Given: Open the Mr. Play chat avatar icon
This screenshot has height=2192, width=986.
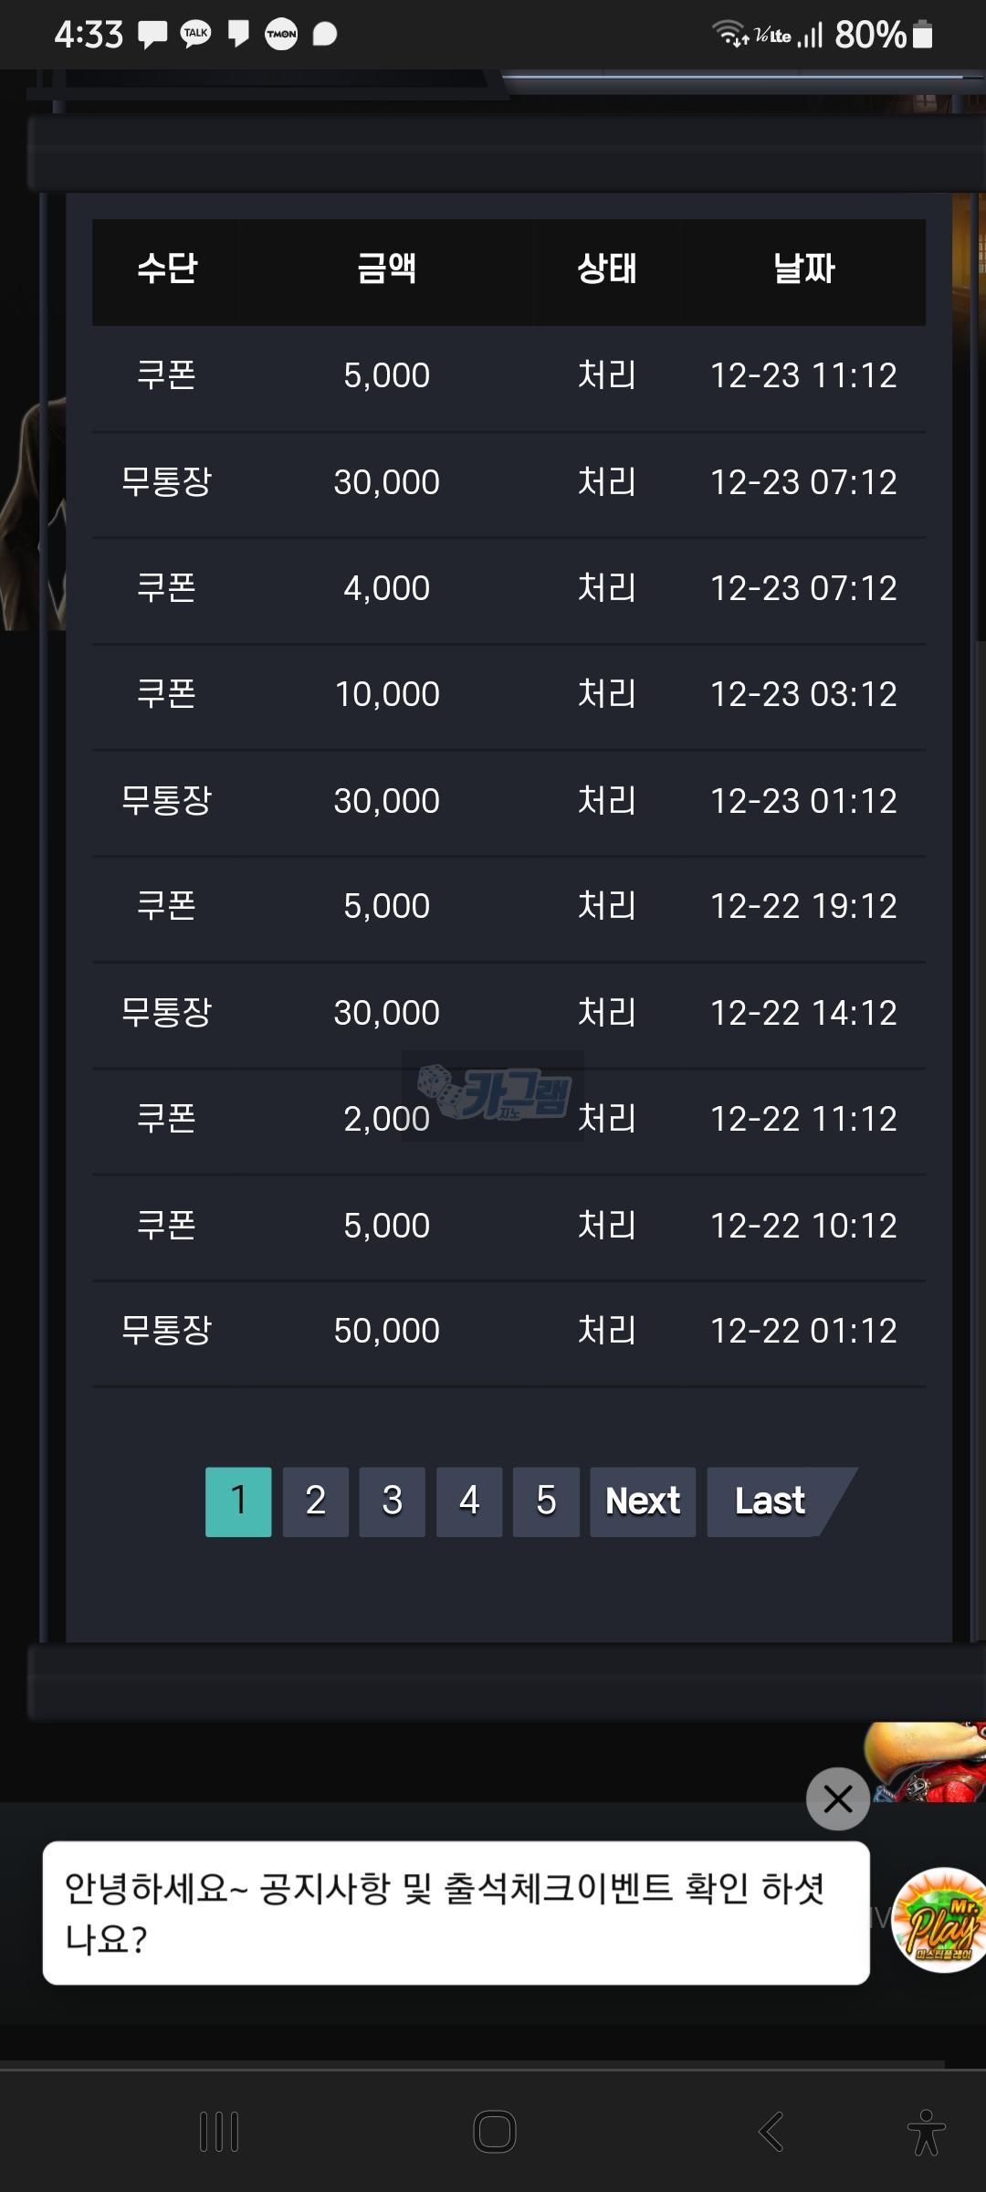Looking at the screenshot, I should click(940, 1920).
